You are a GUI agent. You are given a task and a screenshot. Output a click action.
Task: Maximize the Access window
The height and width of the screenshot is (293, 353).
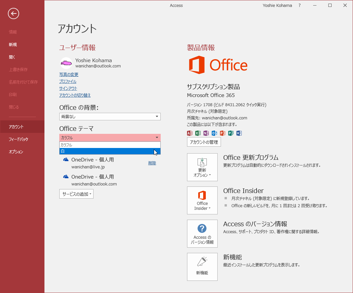[330, 5]
